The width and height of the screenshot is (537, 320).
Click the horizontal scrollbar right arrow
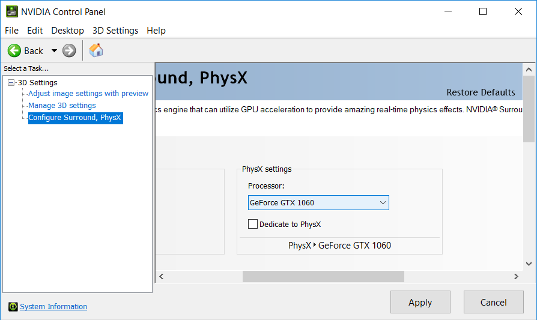[516, 277]
